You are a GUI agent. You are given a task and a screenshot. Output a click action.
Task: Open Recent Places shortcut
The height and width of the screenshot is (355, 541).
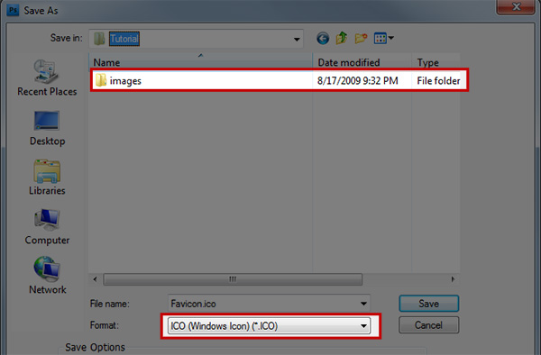coord(47,77)
